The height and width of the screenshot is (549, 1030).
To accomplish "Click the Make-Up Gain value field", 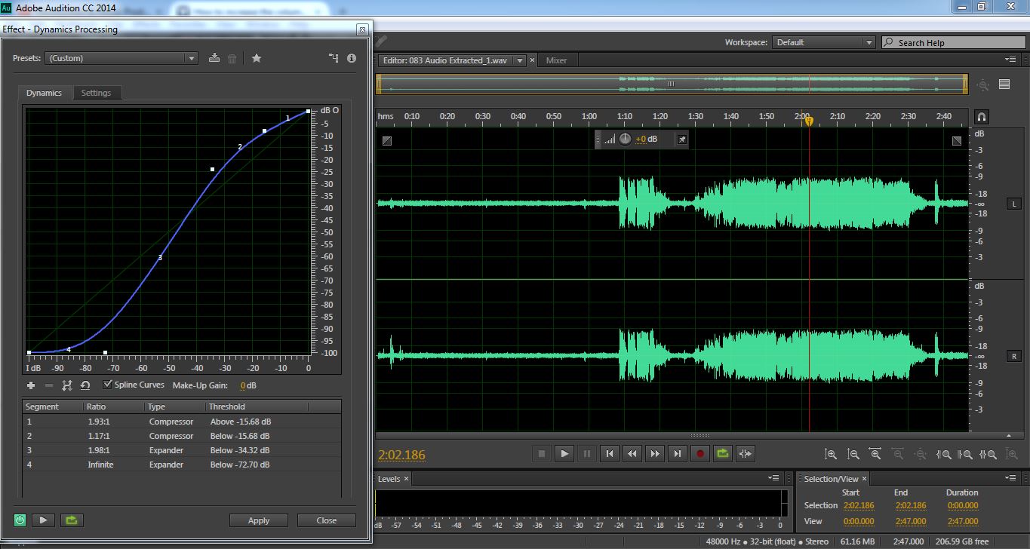I will pyautogui.click(x=244, y=385).
